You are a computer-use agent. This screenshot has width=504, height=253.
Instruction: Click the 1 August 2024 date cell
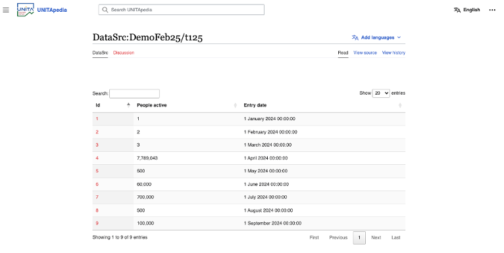point(322,210)
